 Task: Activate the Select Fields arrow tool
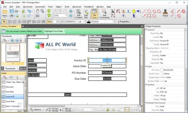4,21
